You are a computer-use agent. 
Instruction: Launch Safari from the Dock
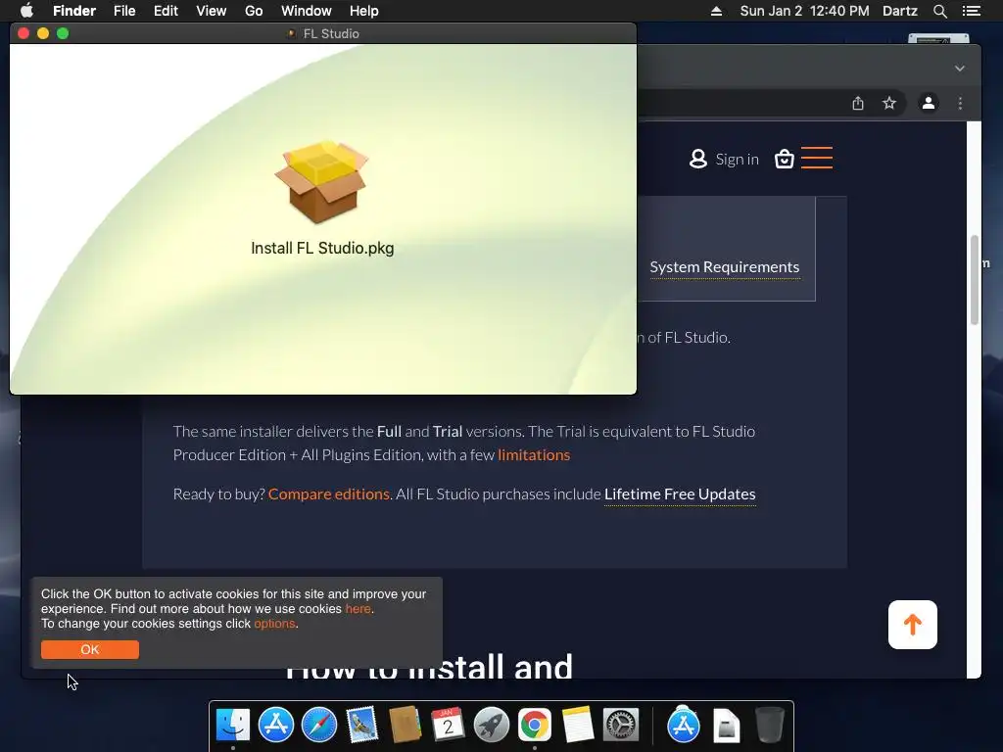click(319, 725)
